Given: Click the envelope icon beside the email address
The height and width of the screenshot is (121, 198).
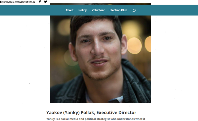Looking at the screenshot, I should click(1, 2).
